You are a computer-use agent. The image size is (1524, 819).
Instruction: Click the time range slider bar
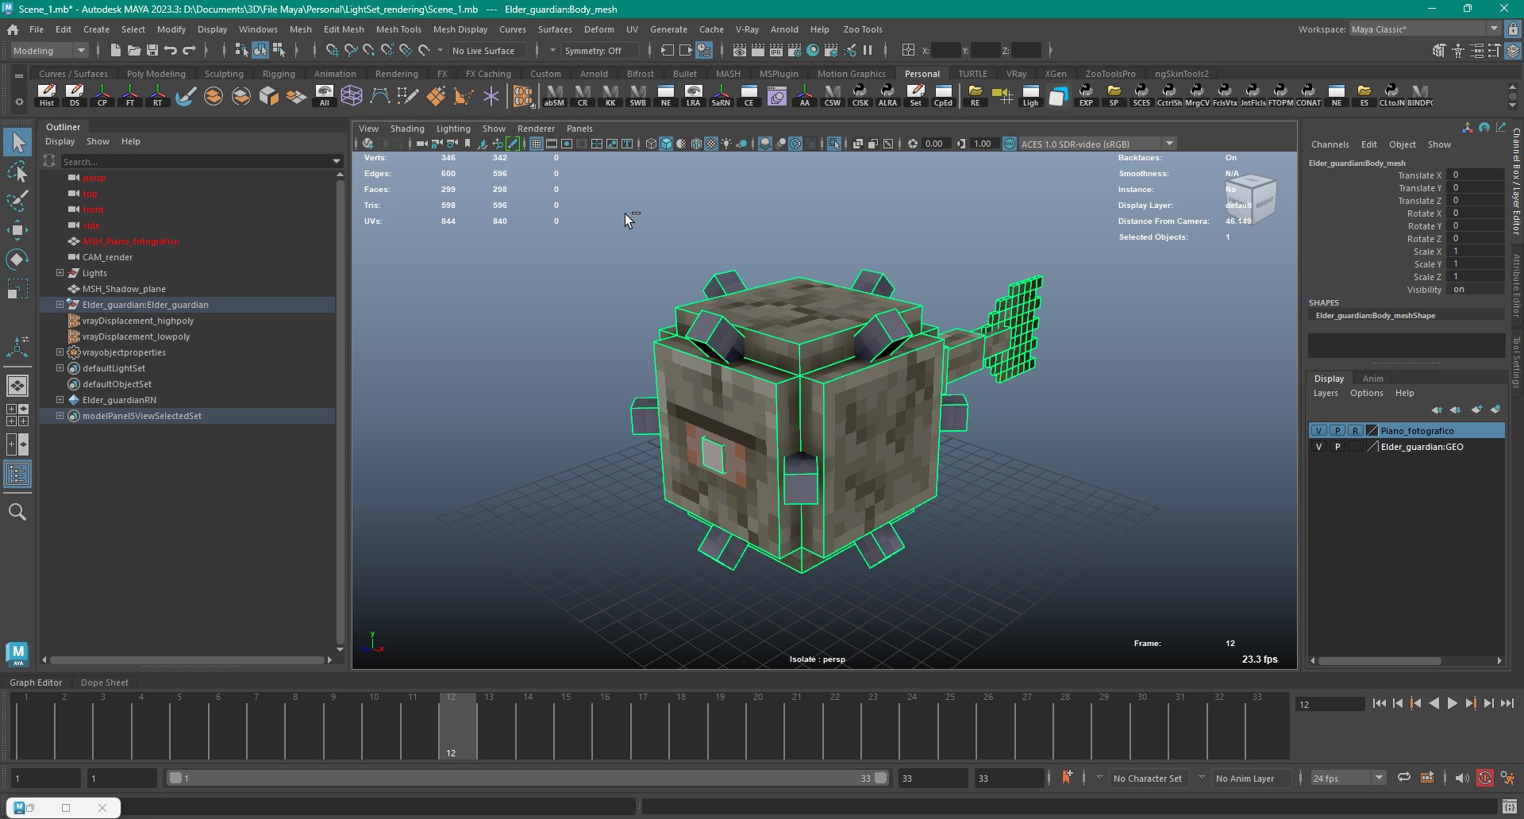coord(528,778)
